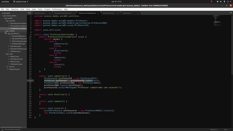Open ProfessorUI.java in sidebar
The width and height of the screenshot is (233, 131).
16,64
